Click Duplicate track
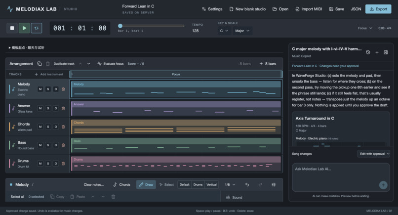Screen dimensions: 398x215 64,64
